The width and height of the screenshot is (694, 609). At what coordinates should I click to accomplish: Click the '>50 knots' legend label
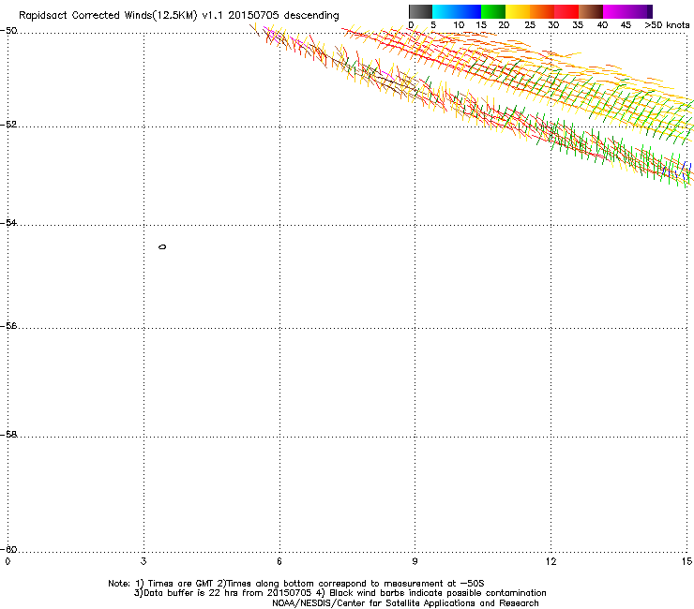click(667, 25)
